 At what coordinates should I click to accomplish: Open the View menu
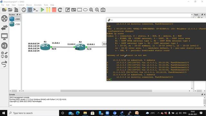tap(14, 5)
